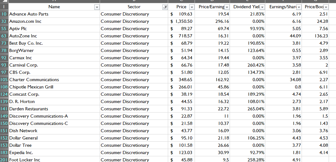Viewport: 336px width, 162px height.
Task: Click the 260.42% dividend yield cell
Action: (x=247, y=65)
